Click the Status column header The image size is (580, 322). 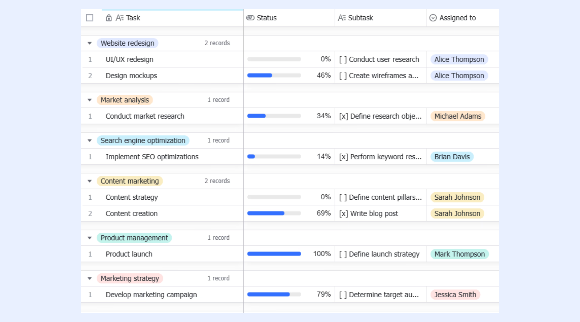tap(289, 18)
